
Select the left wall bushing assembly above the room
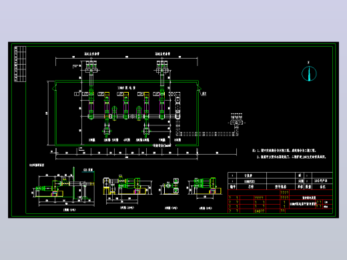point(91,67)
